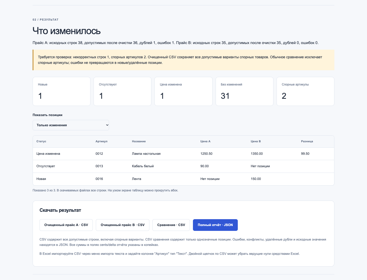Image resolution: width=367 pixels, height=280 pixels.
Task: Click the "Цена A" column header
Action: (x=205, y=141)
